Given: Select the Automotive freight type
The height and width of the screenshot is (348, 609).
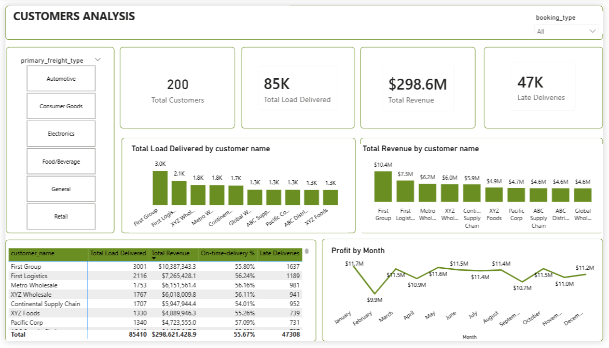Looking at the screenshot, I should [61, 79].
